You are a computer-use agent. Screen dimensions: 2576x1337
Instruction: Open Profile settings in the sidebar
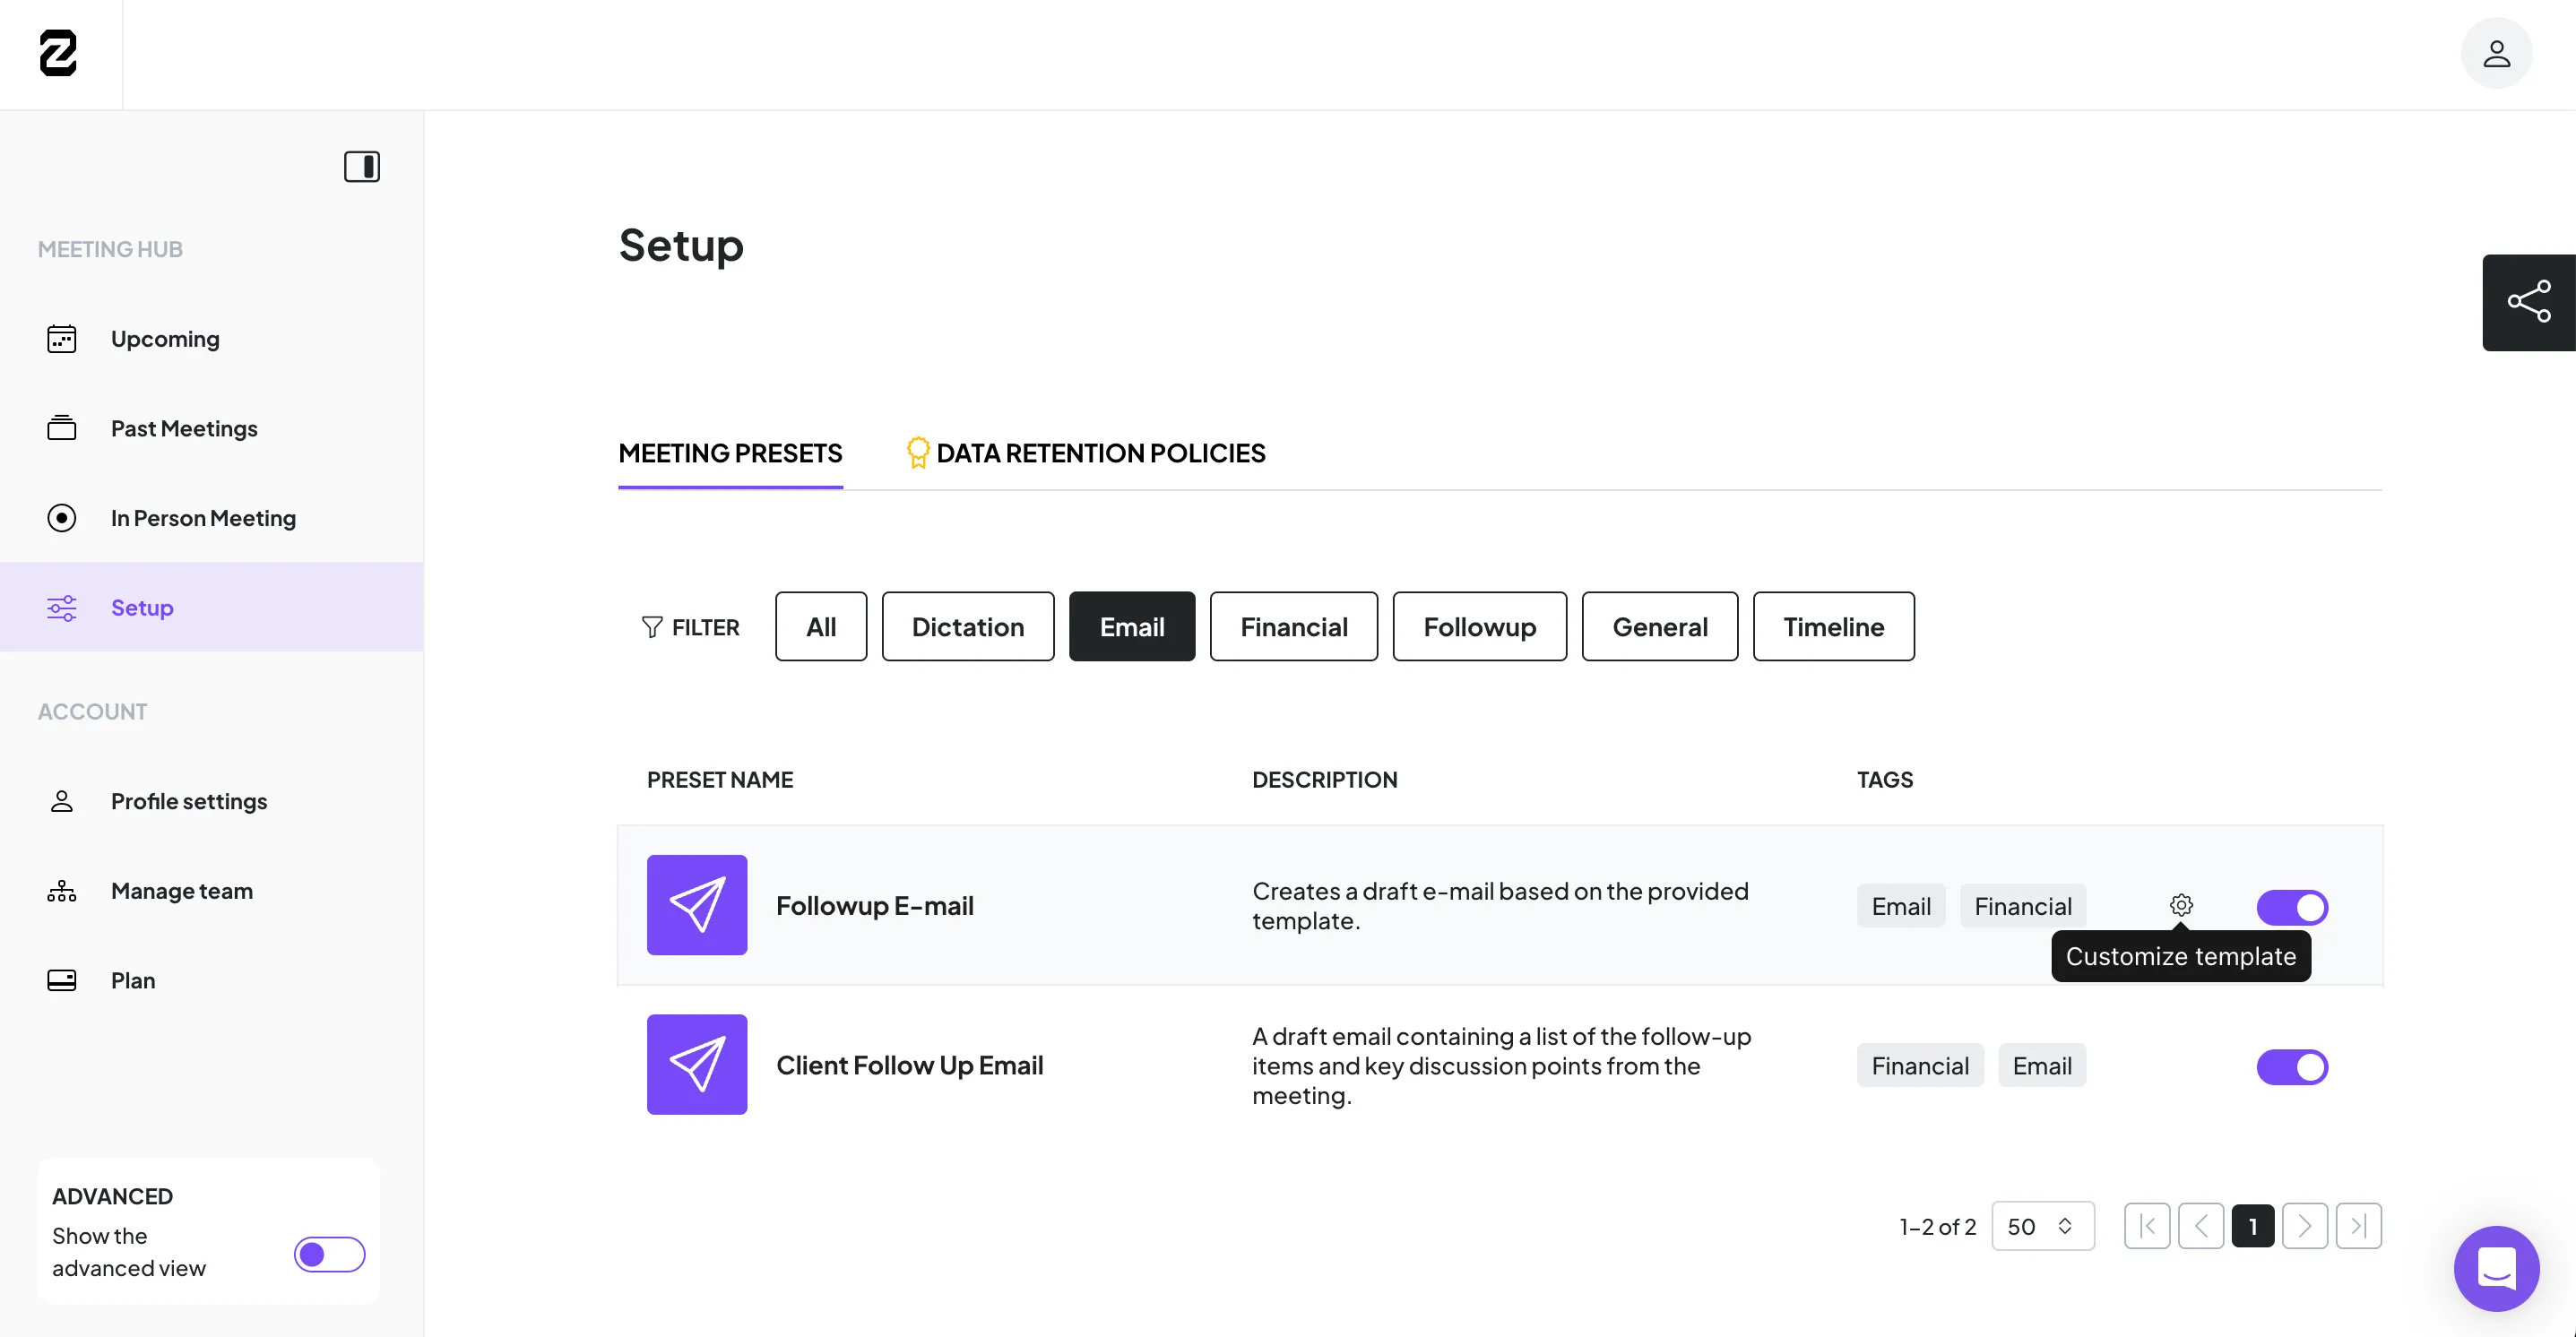211,801
